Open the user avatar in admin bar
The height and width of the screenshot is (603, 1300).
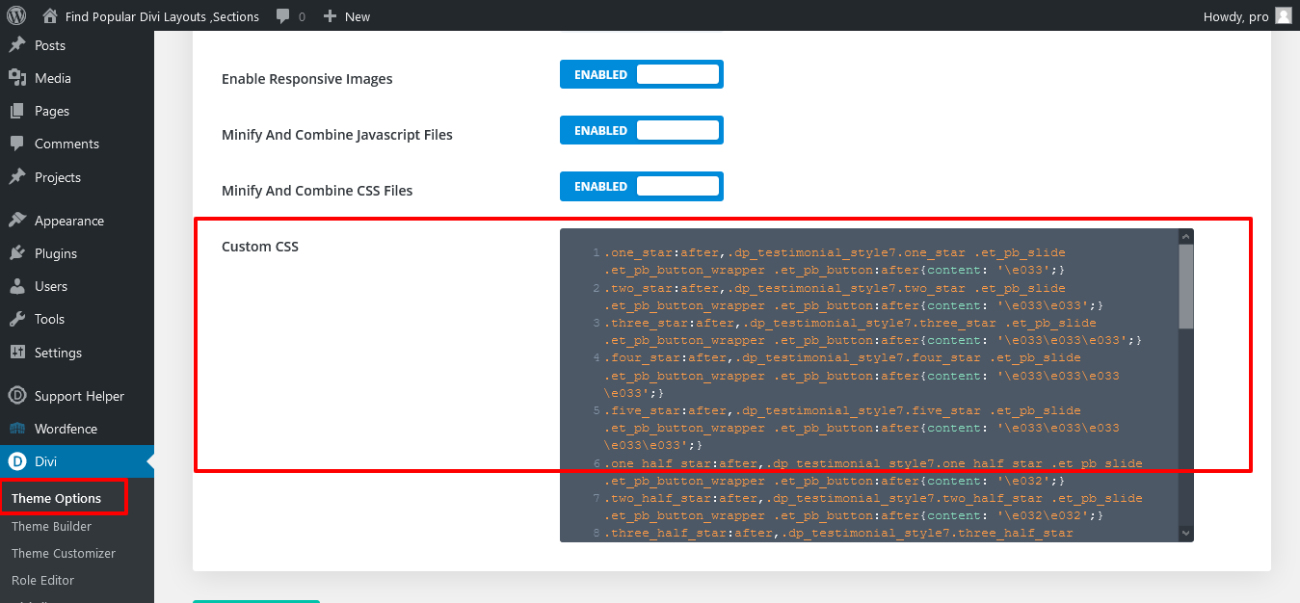tap(1283, 15)
